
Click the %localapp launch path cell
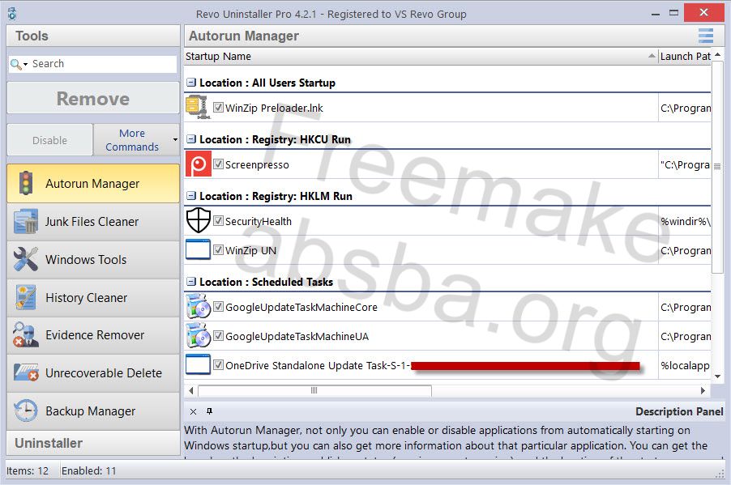tap(684, 365)
